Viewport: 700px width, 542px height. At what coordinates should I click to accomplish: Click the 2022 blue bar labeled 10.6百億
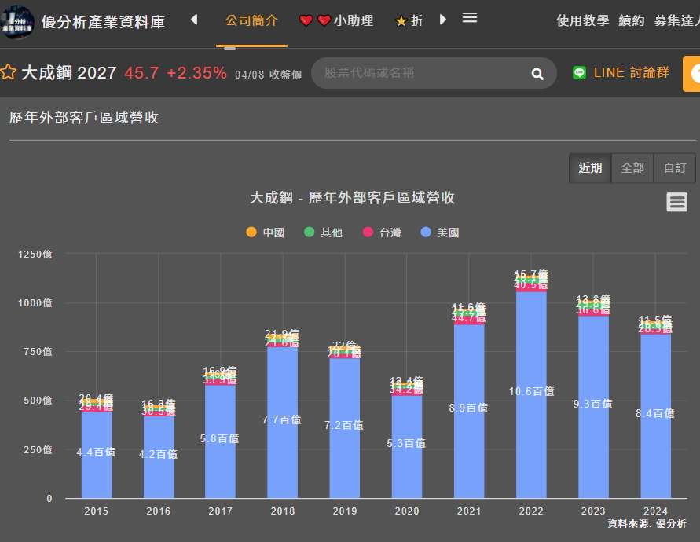click(531, 394)
